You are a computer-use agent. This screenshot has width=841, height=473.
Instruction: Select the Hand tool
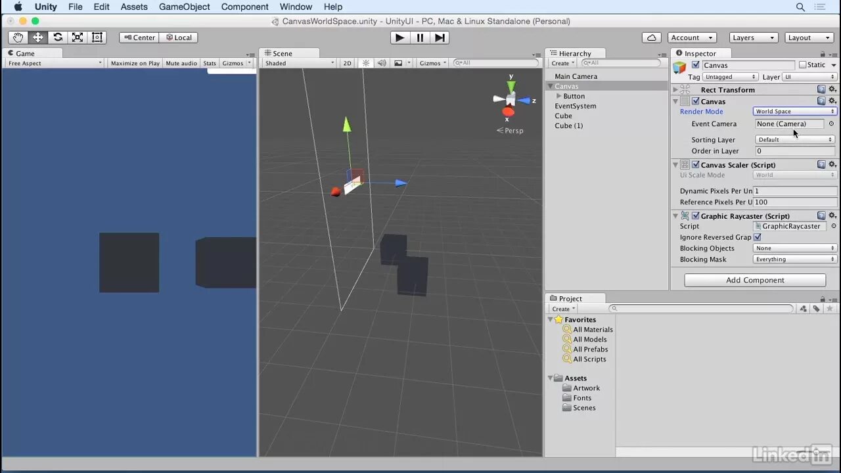pos(18,37)
